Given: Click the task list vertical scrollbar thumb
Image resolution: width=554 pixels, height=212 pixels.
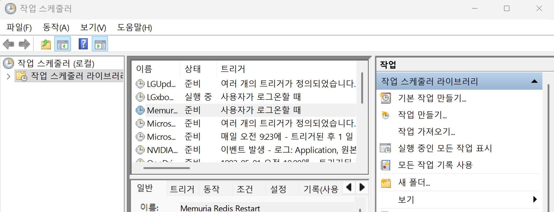Looking at the screenshot, I should coord(362,88).
